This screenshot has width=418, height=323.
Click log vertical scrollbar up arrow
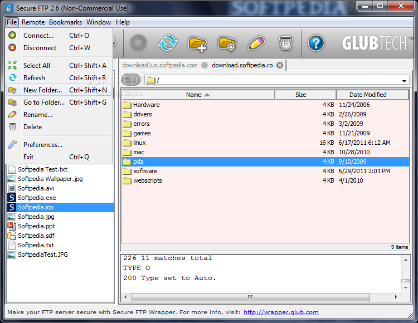[x=406, y=260]
